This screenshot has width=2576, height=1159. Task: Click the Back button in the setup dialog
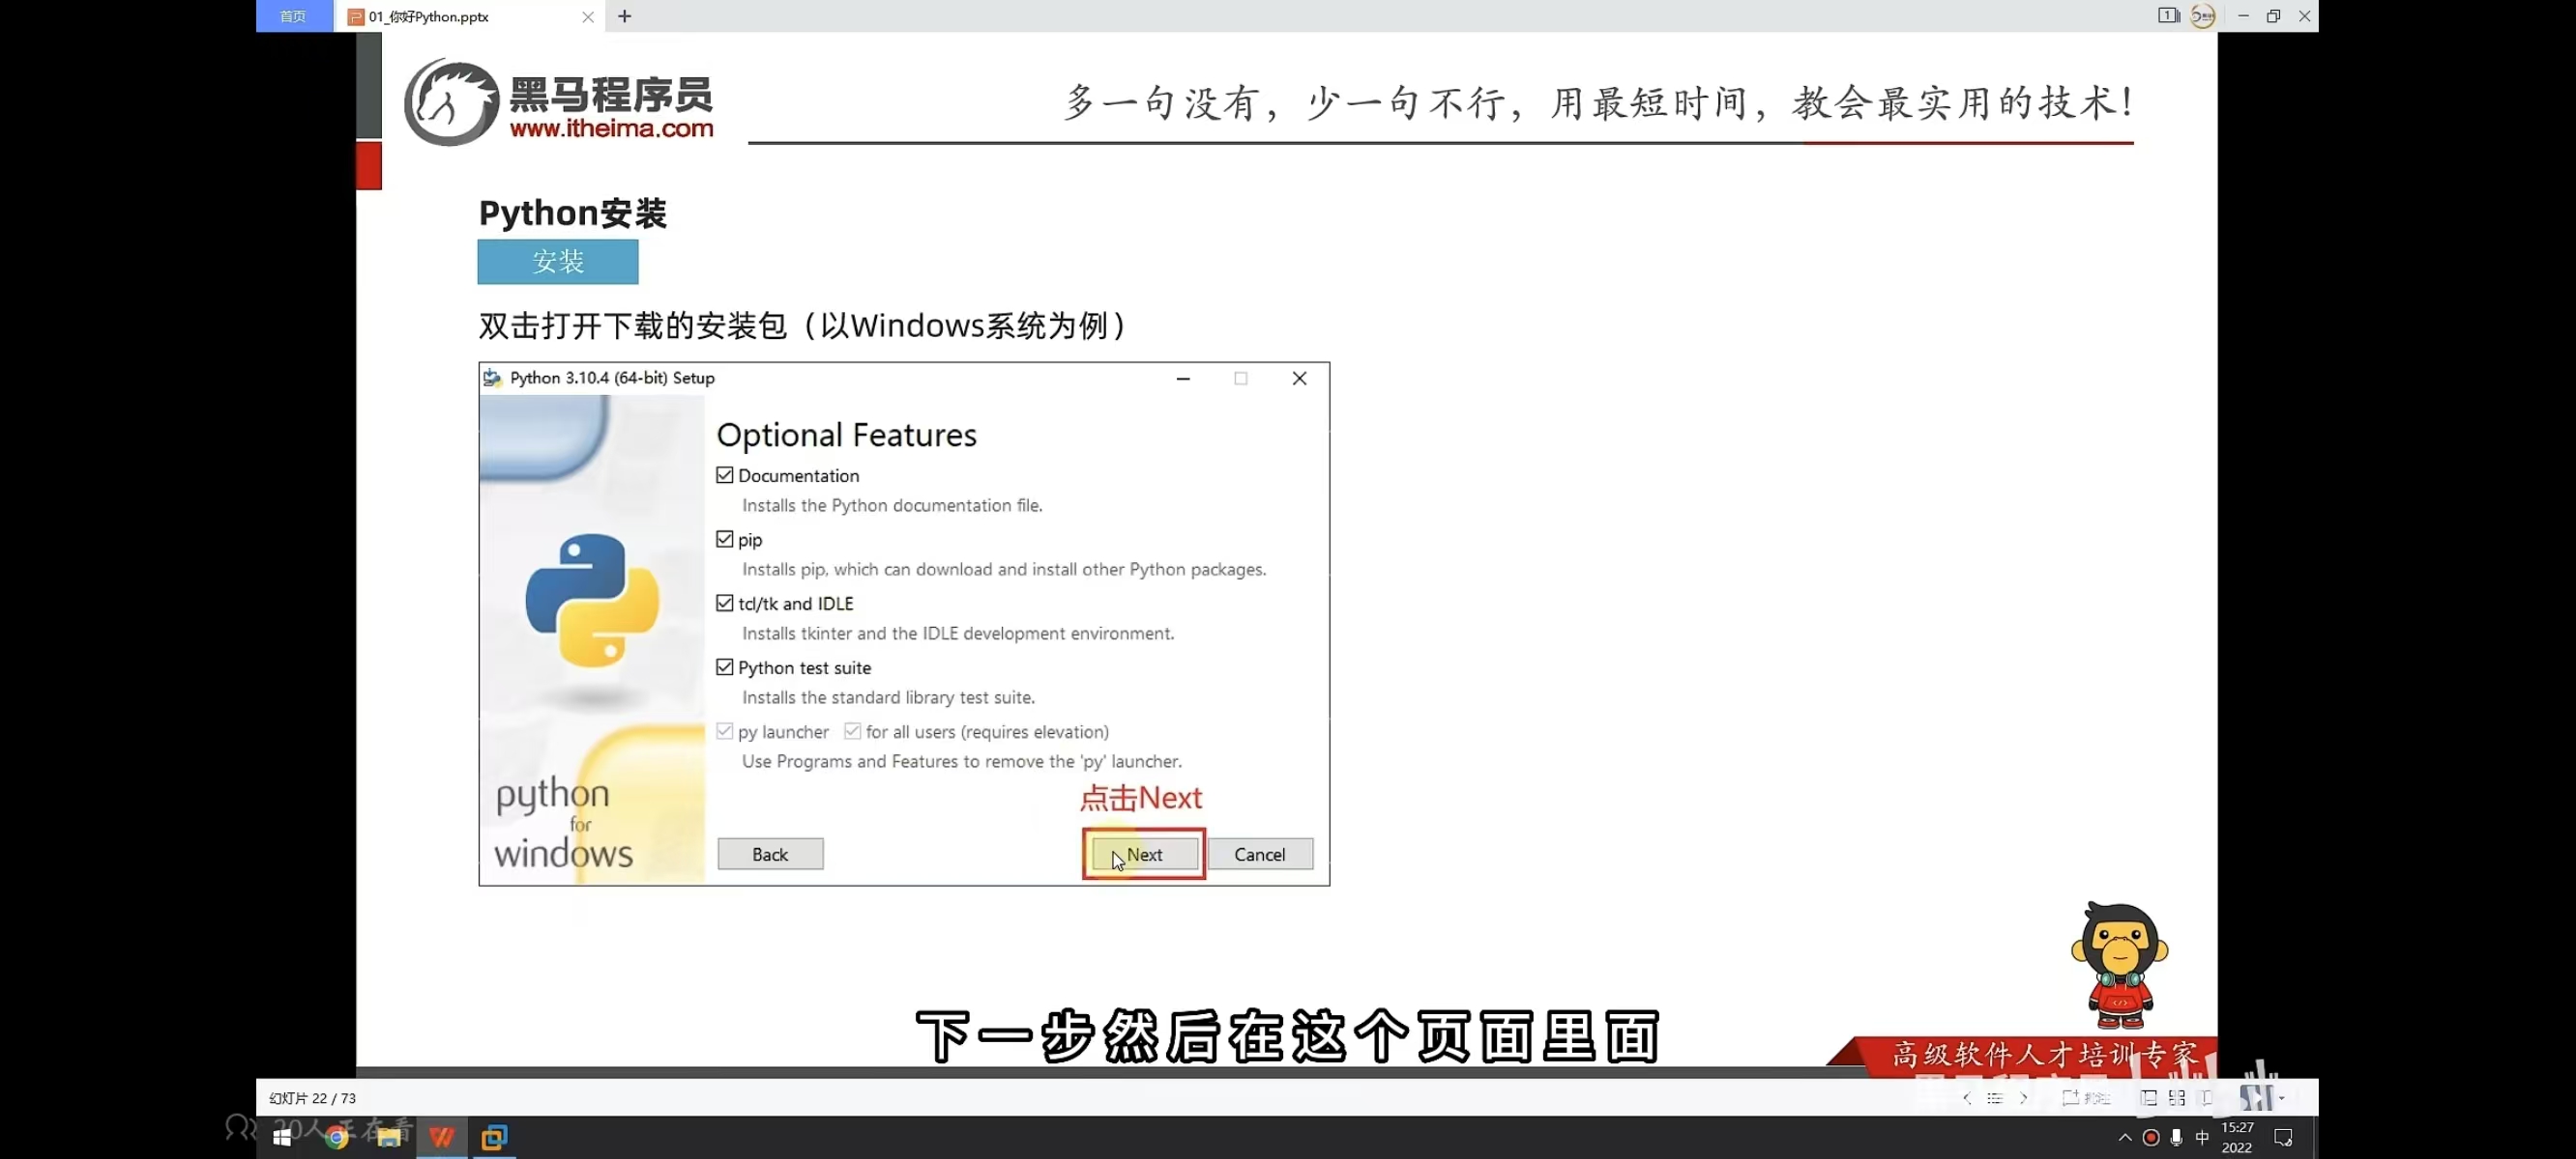pyautogui.click(x=770, y=854)
